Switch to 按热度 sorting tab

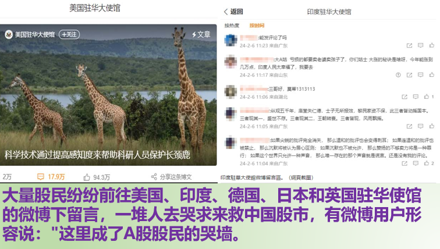click(x=232, y=26)
